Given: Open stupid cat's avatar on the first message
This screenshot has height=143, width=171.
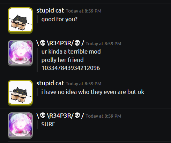Looking at the screenshot, I should [20, 21].
